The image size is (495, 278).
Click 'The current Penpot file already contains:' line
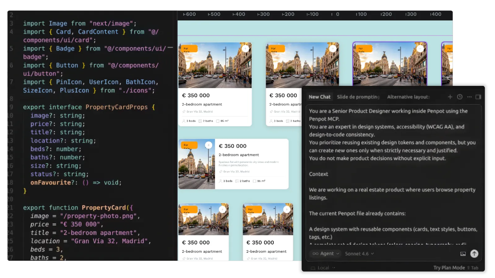tap(357, 213)
